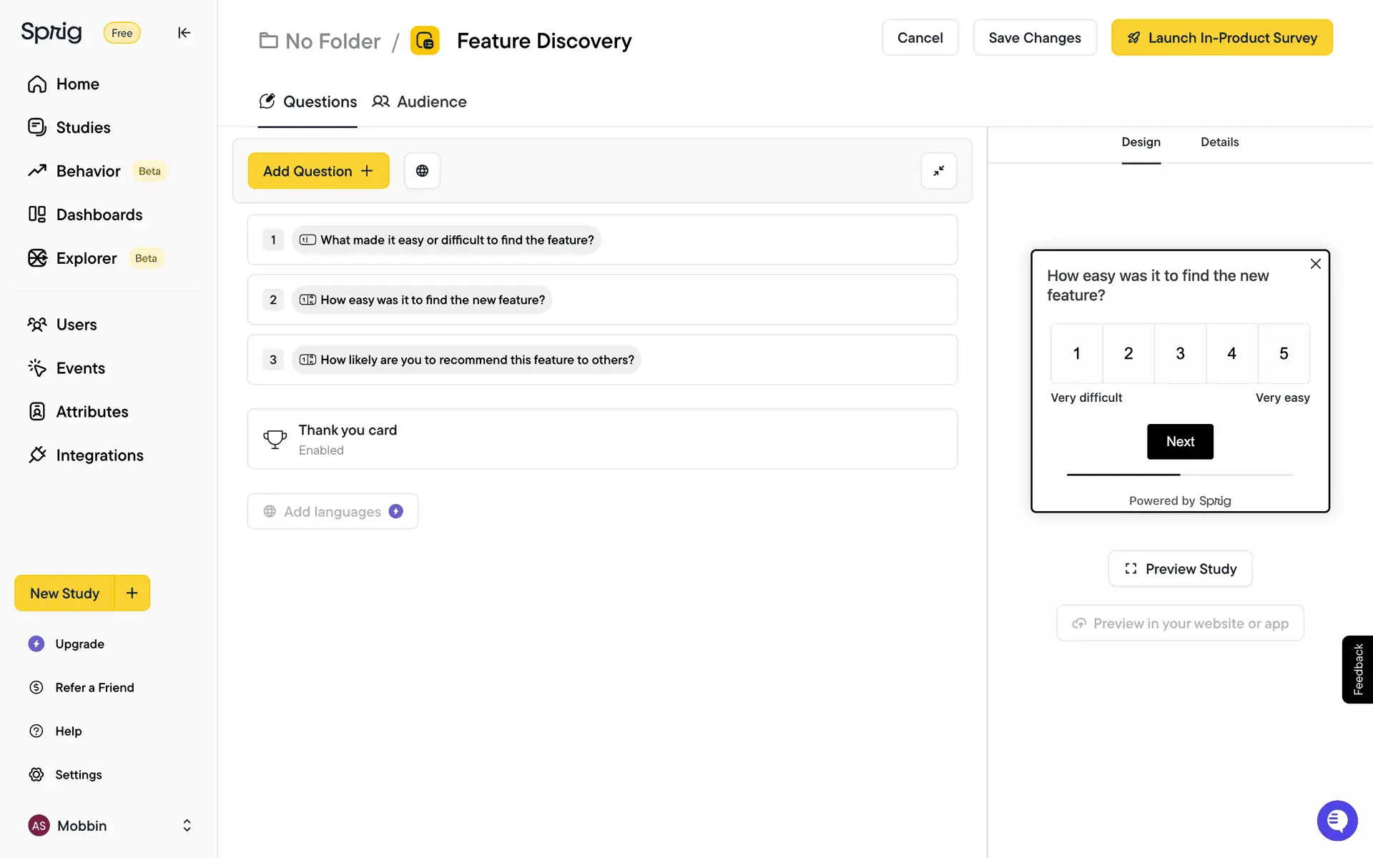
Task: Switch to the Audience tab
Action: [x=420, y=102]
